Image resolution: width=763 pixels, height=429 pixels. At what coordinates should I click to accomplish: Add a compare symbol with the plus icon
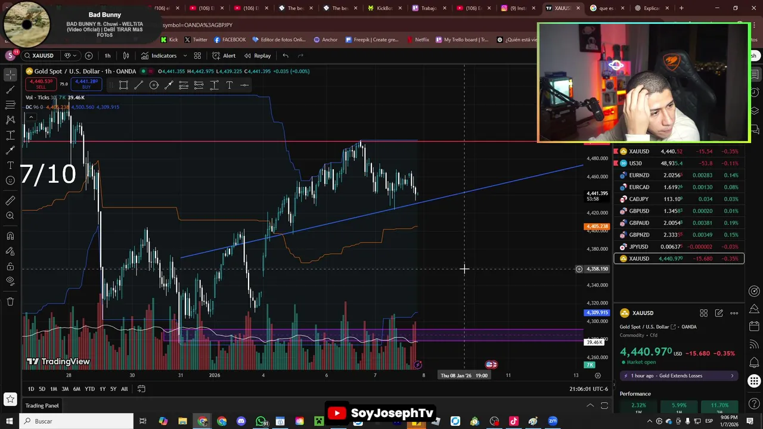tap(89, 55)
